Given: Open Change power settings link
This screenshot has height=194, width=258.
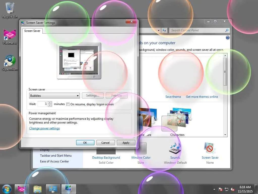Looking at the screenshot, I should (44, 128).
